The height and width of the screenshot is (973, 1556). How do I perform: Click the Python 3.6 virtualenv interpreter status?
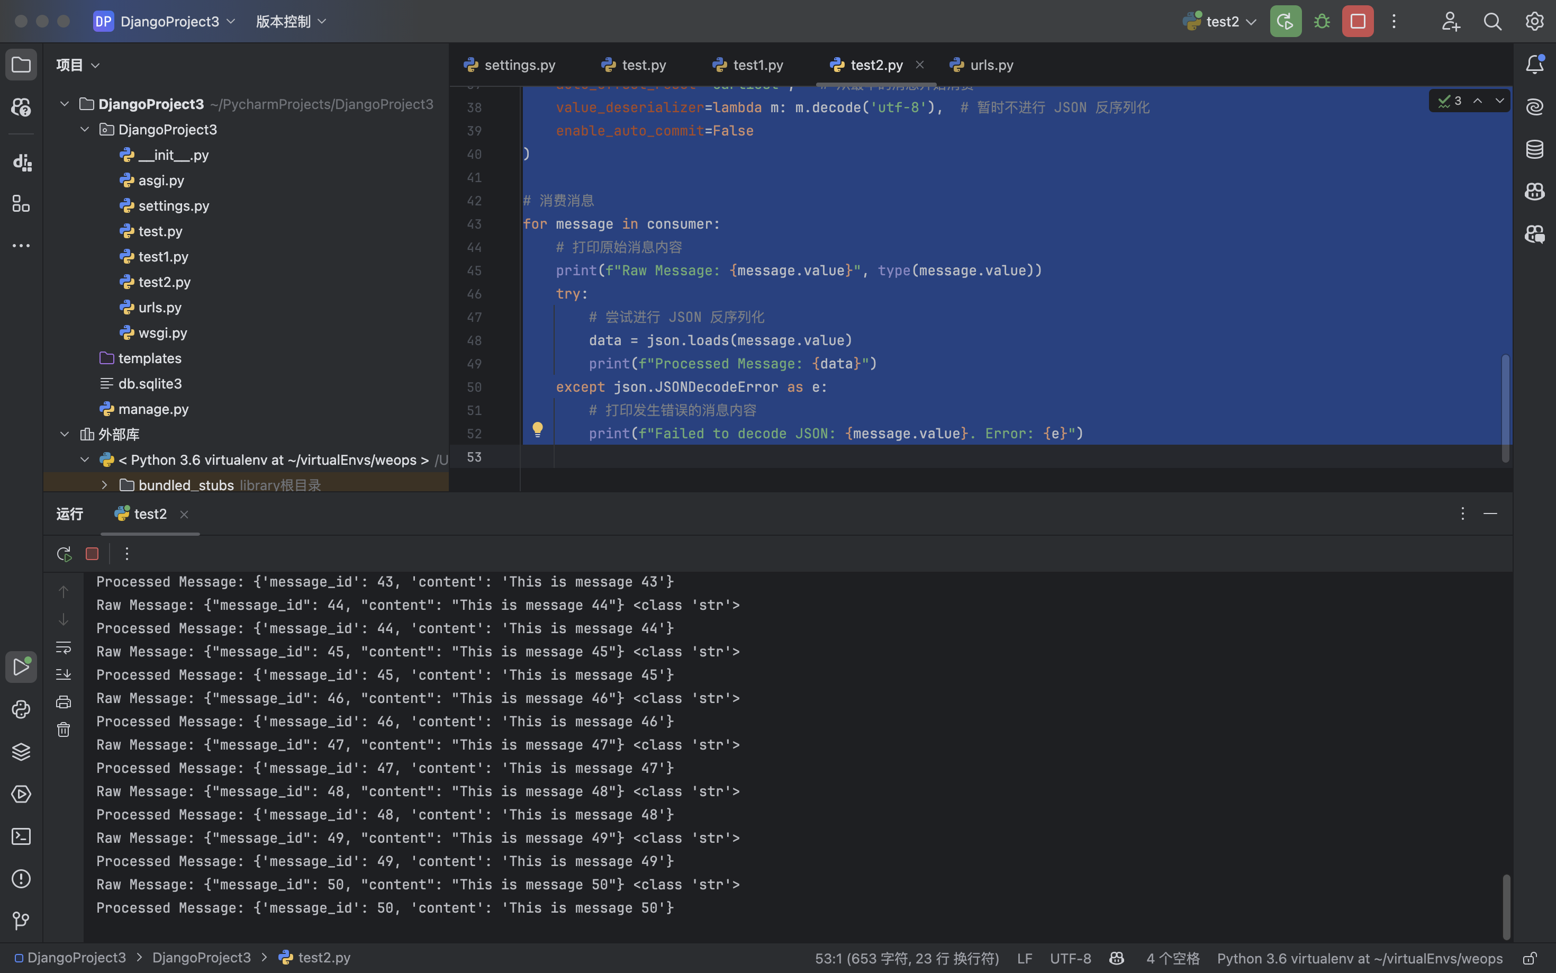[1359, 958]
